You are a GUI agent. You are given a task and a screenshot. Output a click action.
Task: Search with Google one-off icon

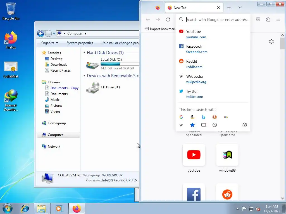click(181, 117)
